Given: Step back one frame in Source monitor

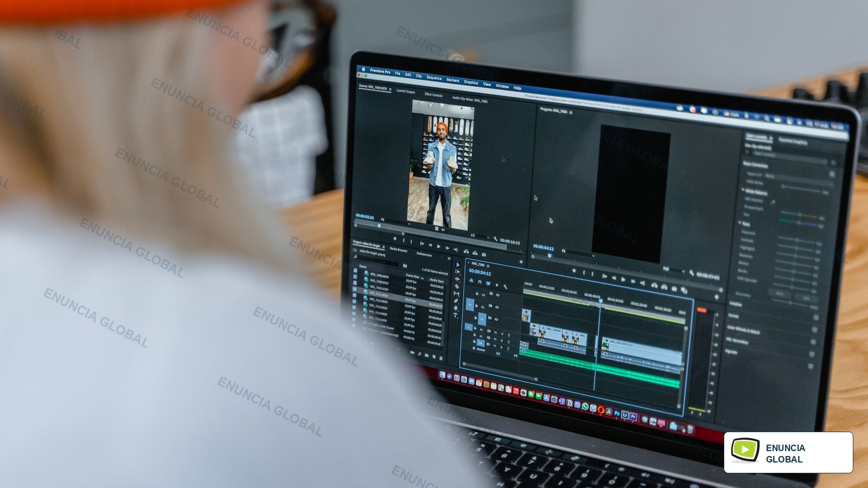Looking at the screenshot, I should click(x=430, y=245).
